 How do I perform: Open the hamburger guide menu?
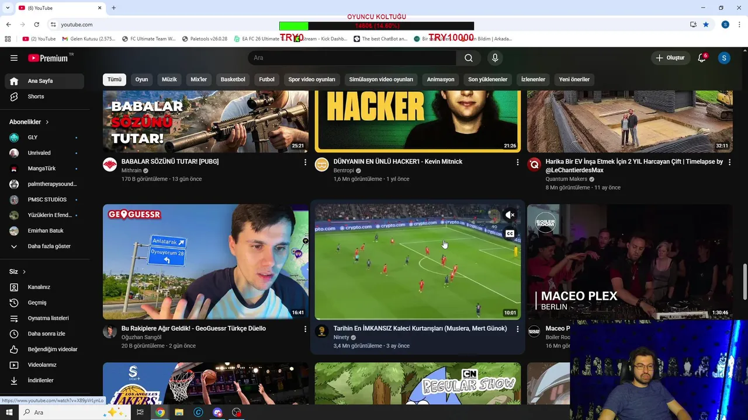pos(14,58)
